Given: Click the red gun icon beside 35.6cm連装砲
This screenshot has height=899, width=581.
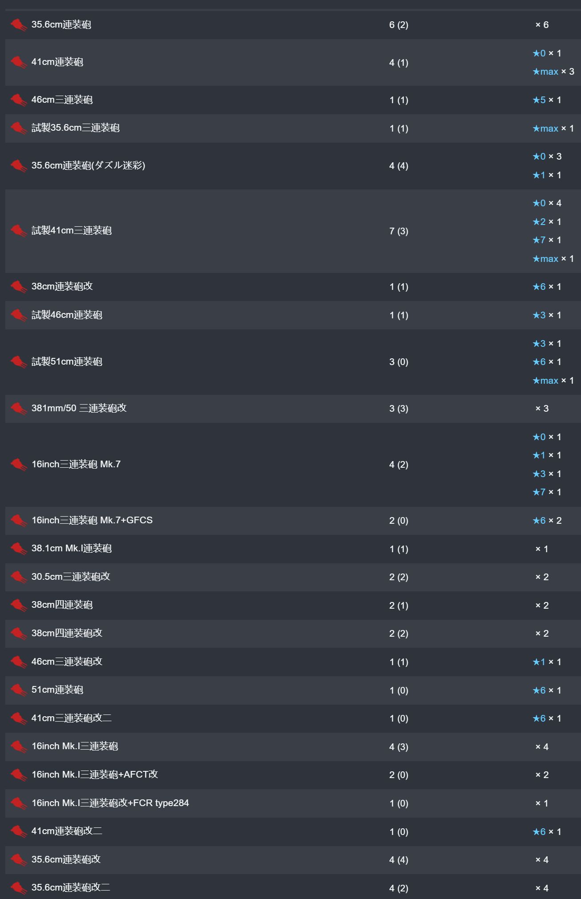Looking at the screenshot, I should pos(19,25).
